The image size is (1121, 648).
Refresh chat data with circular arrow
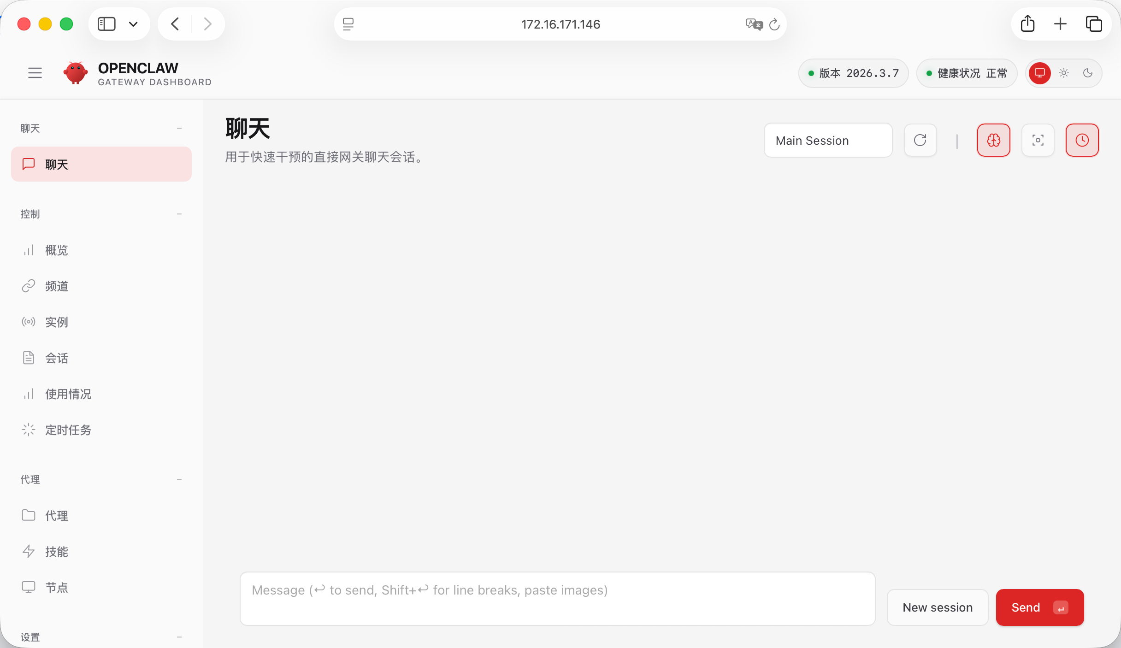(x=920, y=140)
